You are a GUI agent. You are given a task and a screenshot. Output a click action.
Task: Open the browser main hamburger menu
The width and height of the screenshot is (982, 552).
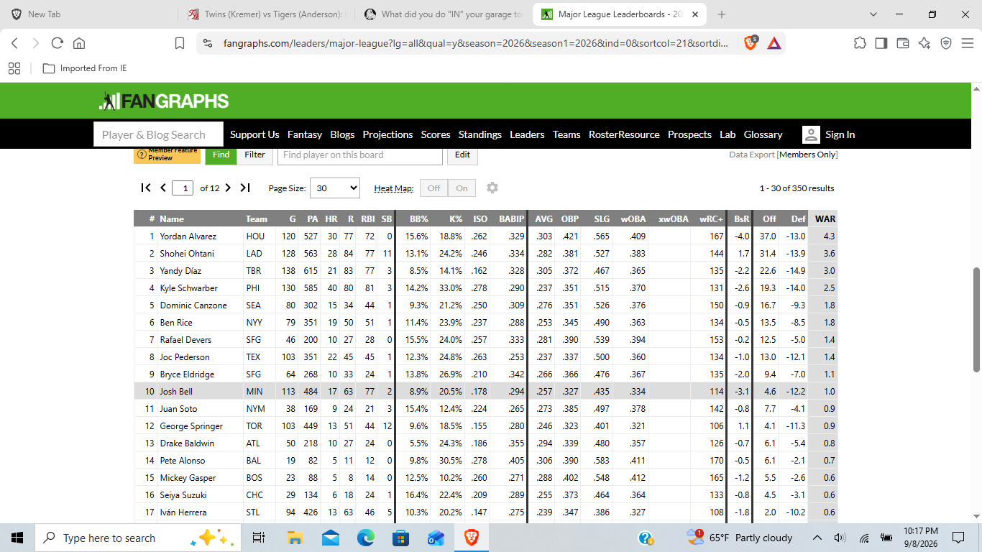pos(967,43)
